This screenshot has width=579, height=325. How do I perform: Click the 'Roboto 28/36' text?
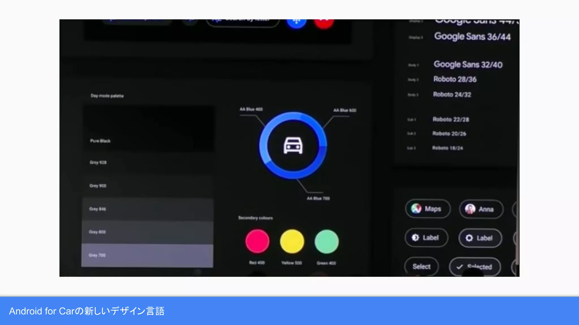pos(455,79)
